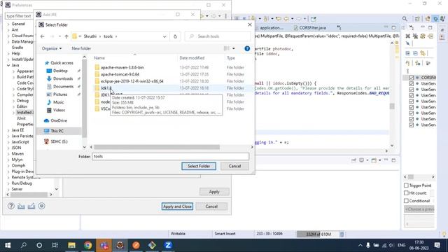Go up one folder level

point(66,36)
